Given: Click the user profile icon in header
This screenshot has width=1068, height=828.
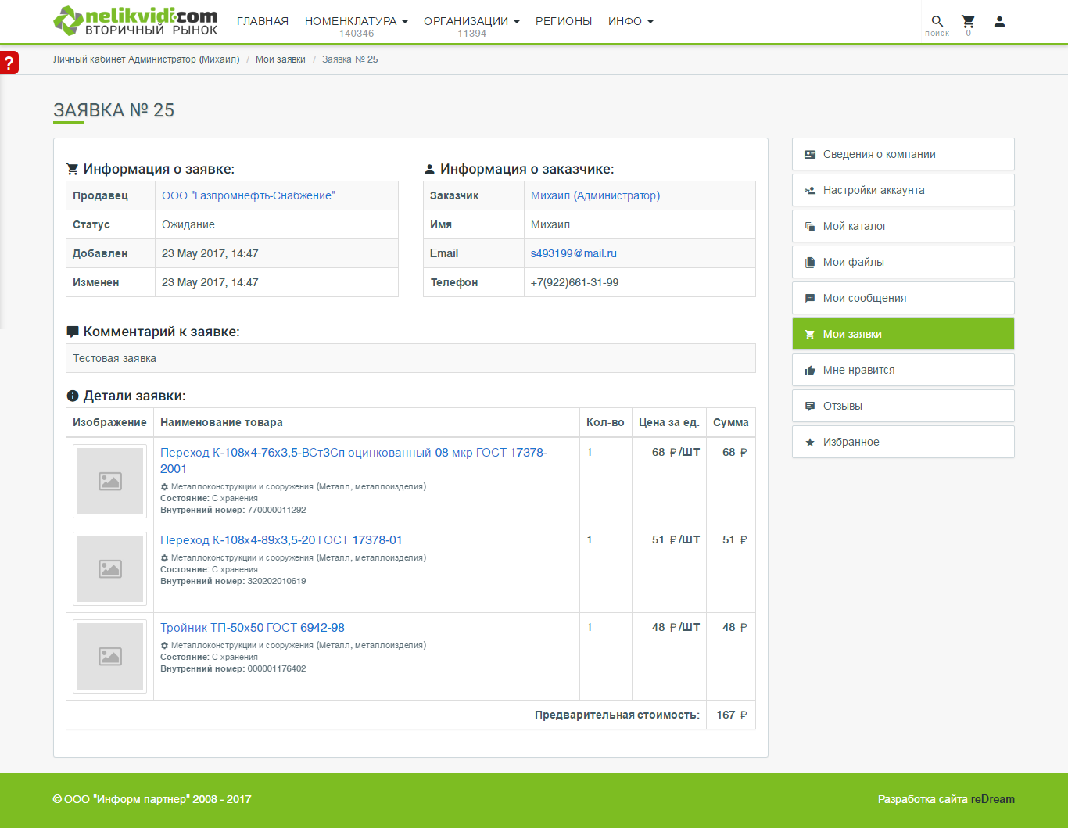Looking at the screenshot, I should coord(999,21).
